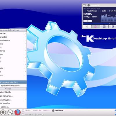The height and width of the screenshot is (116, 116).
Task: Choose the 'Sessão...' menu entry
Action: (x=13, y=107)
